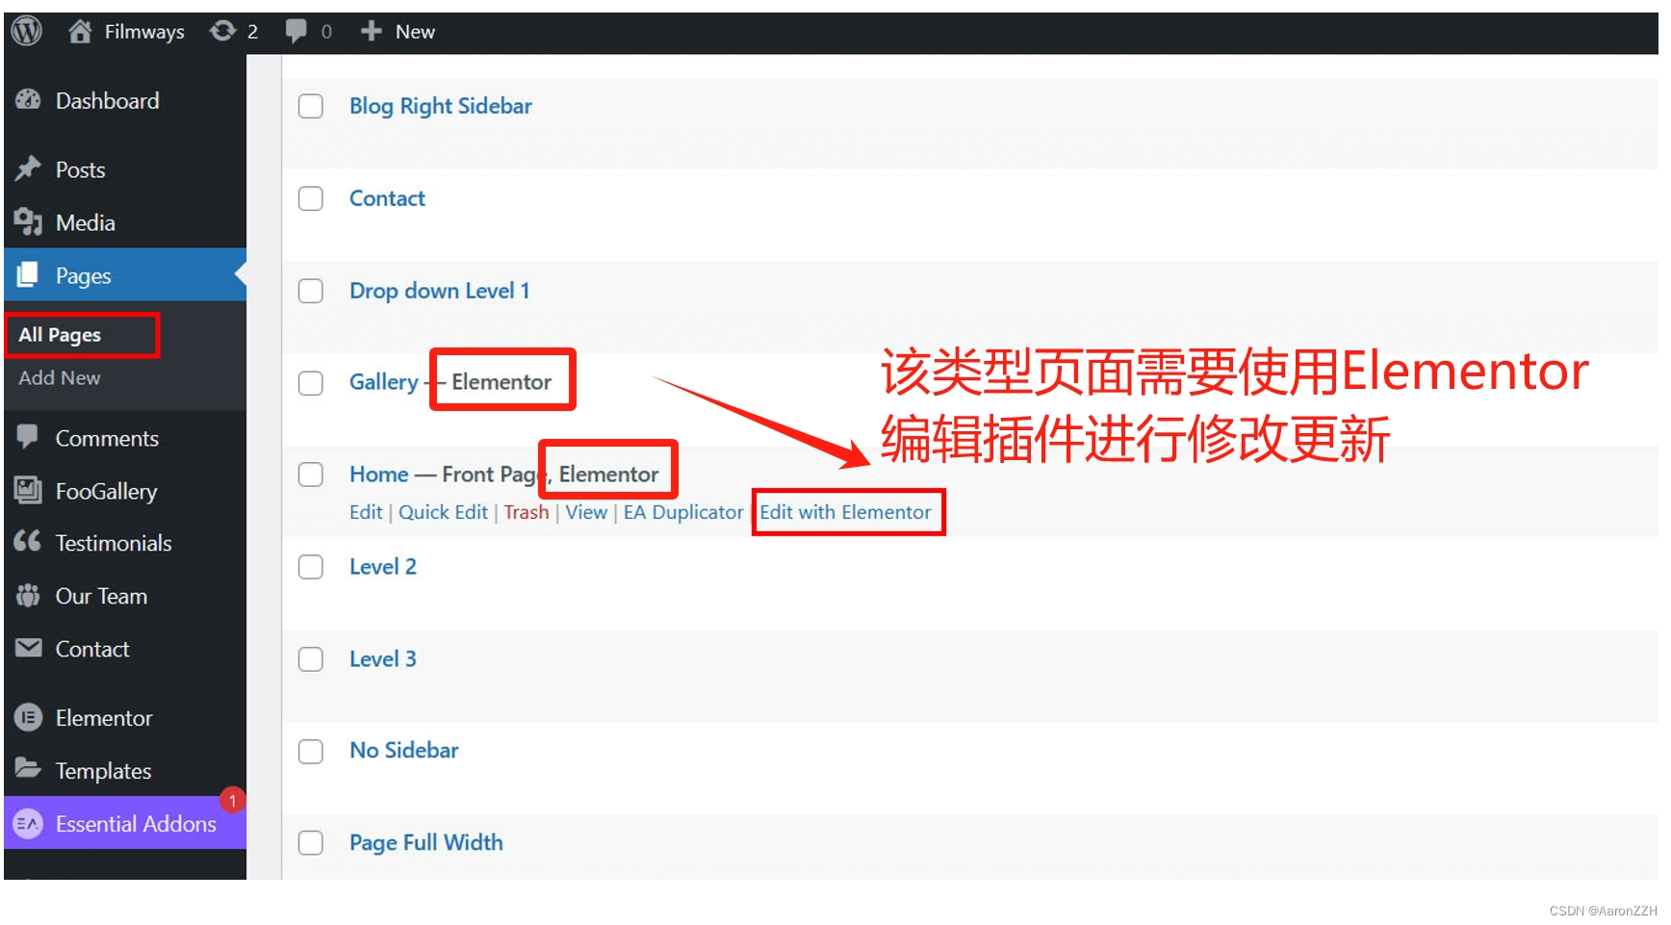Tick the checkbox for Blog Right Sidebar
The height and width of the screenshot is (925, 1671).
pyautogui.click(x=310, y=106)
